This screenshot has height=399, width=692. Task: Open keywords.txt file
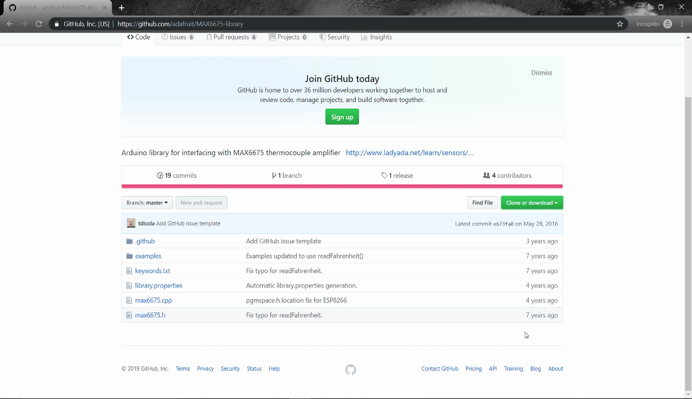coord(152,271)
